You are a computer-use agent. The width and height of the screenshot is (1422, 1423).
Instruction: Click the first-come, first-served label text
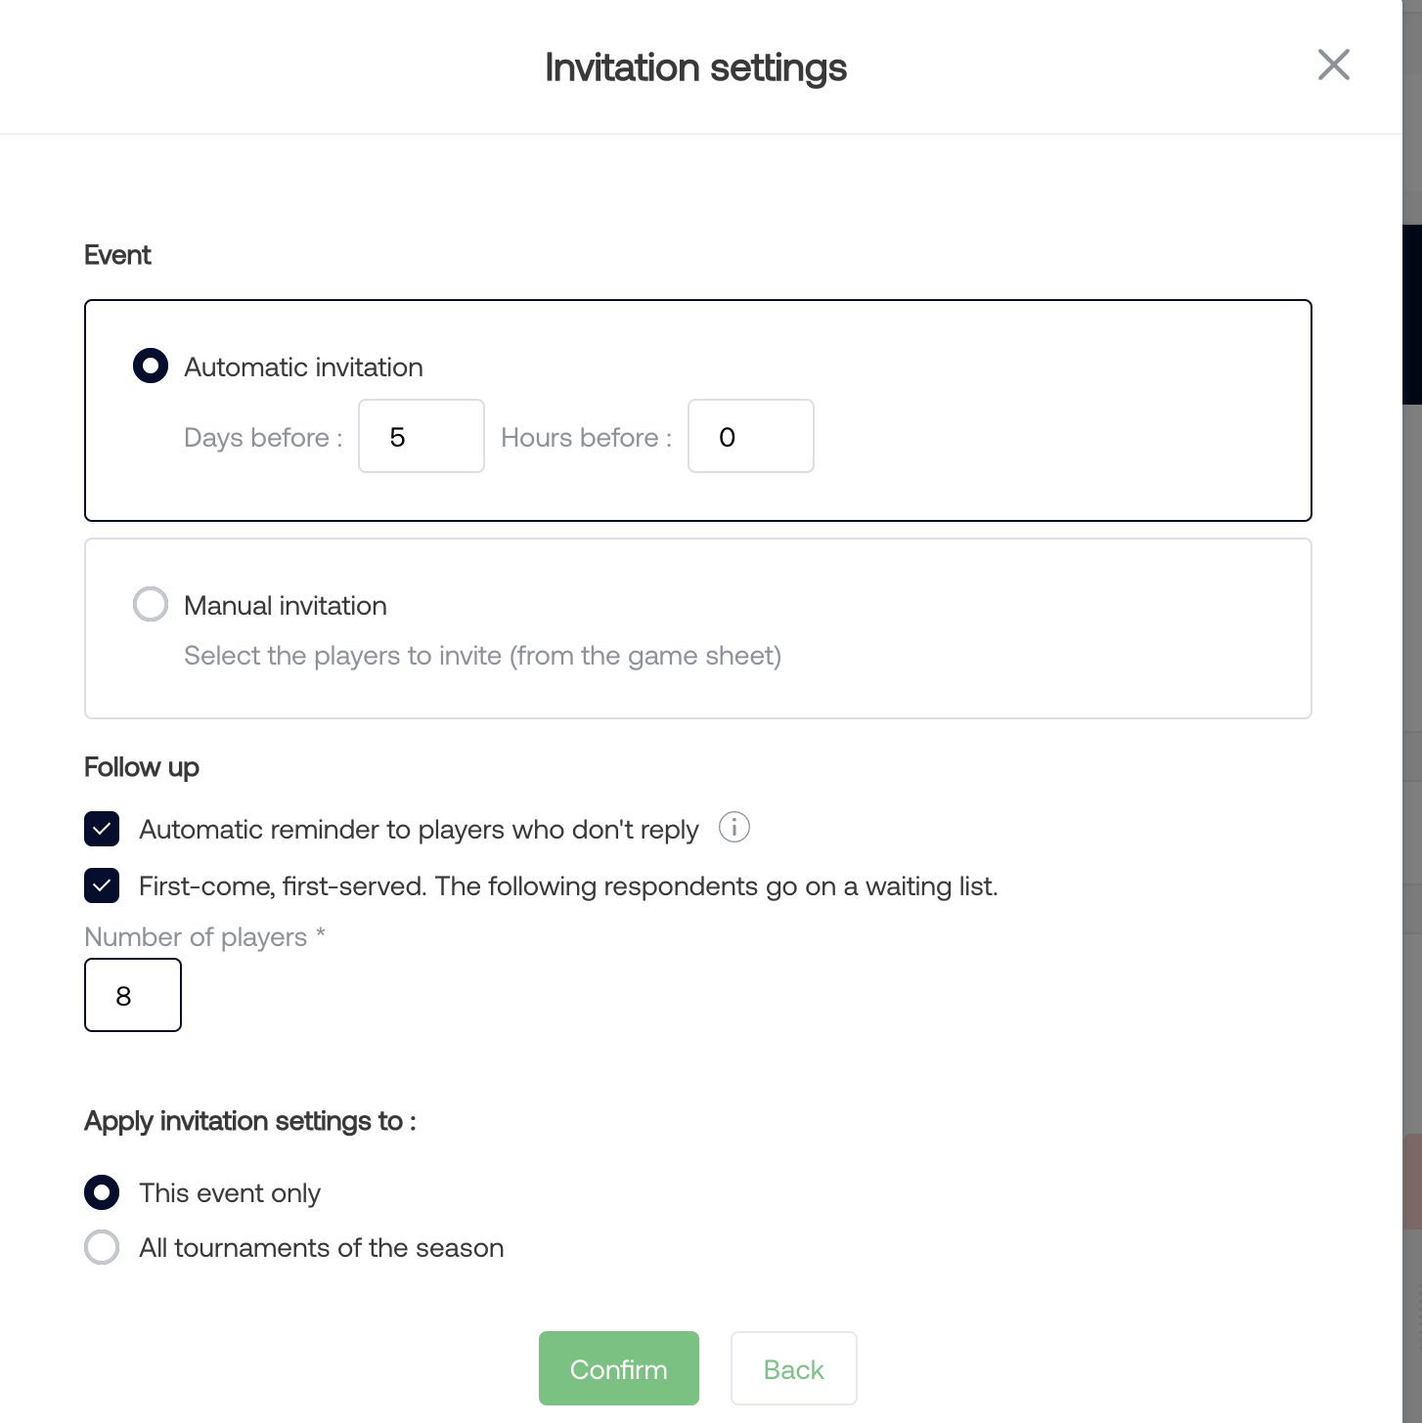pyautogui.click(x=567, y=886)
